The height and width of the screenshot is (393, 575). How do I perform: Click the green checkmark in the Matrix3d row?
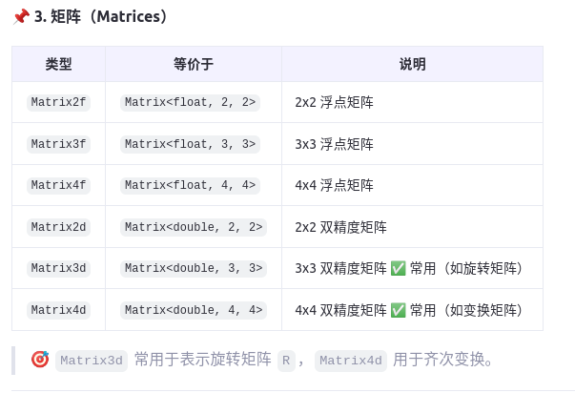pos(398,269)
